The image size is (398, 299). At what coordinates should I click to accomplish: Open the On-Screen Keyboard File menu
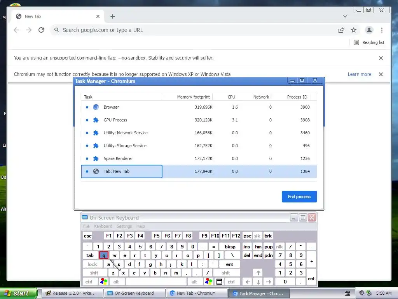click(x=86, y=226)
